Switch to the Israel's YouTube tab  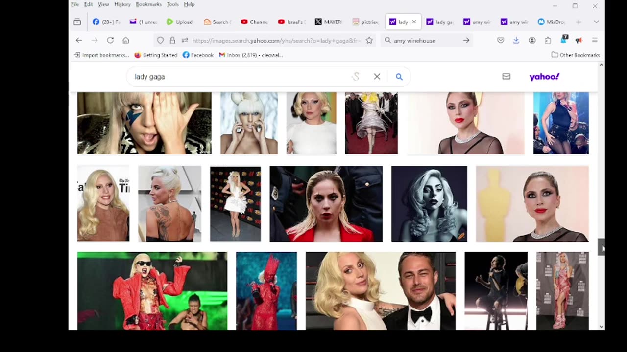(291, 22)
